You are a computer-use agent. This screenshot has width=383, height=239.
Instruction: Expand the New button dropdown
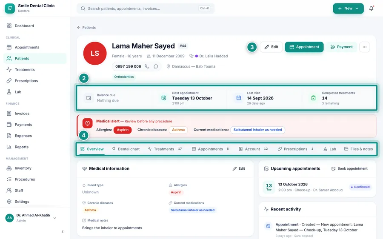coord(348,9)
